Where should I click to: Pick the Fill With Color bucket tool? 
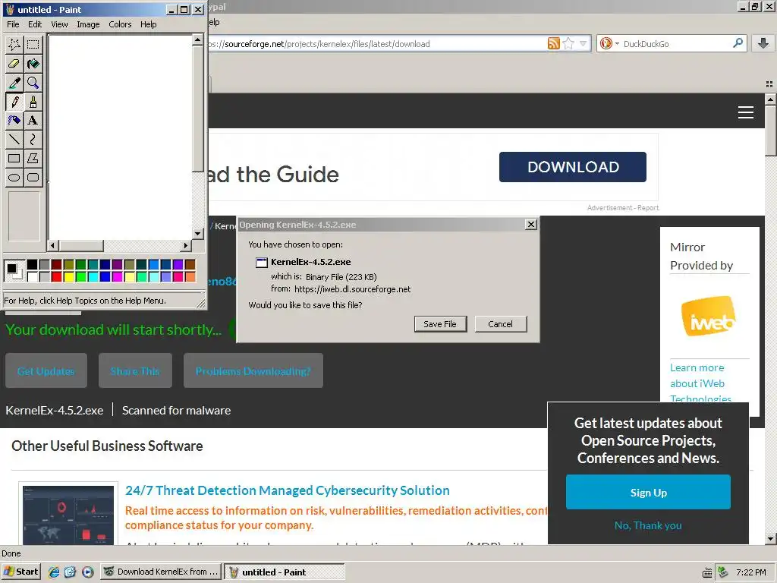tap(33, 64)
